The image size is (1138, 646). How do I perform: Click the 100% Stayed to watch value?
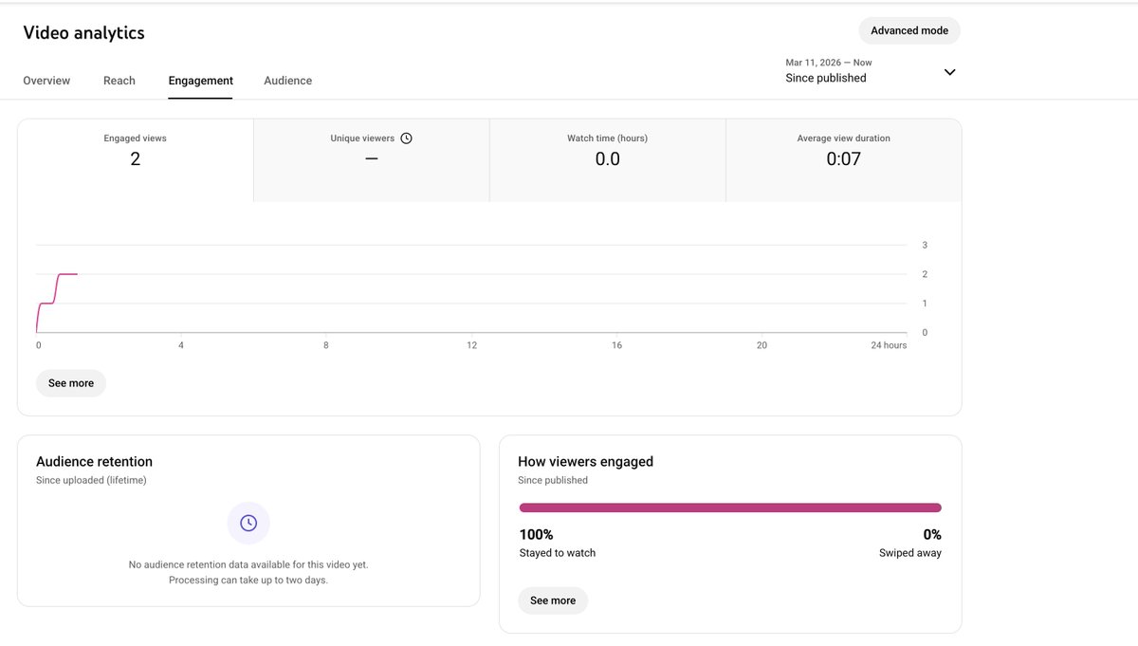point(537,535)
